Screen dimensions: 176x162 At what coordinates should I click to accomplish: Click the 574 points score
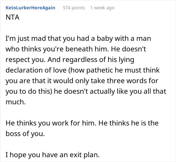(x=74, y=8)
